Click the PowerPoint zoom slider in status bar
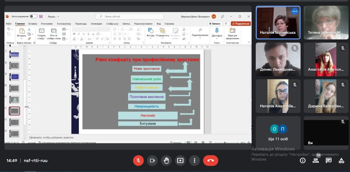 225,143
